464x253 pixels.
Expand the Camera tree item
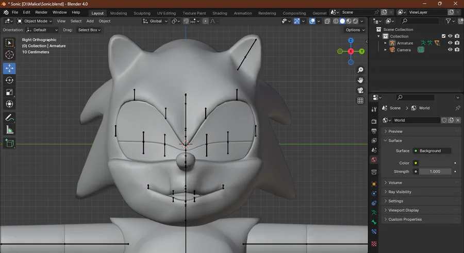(x=385, y=49)
